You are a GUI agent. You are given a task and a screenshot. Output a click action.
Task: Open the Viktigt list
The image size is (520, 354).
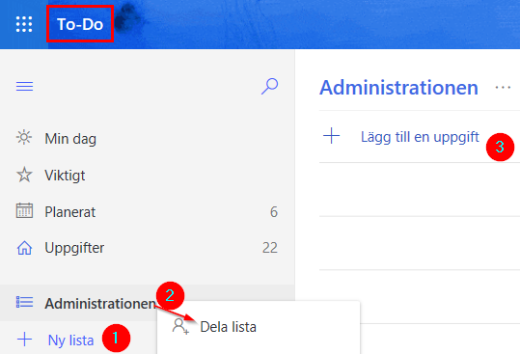(148, 175)
